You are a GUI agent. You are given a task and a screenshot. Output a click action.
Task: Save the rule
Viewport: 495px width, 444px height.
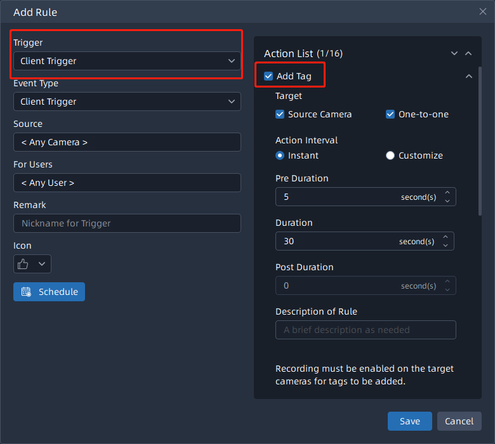click(409, 421)
